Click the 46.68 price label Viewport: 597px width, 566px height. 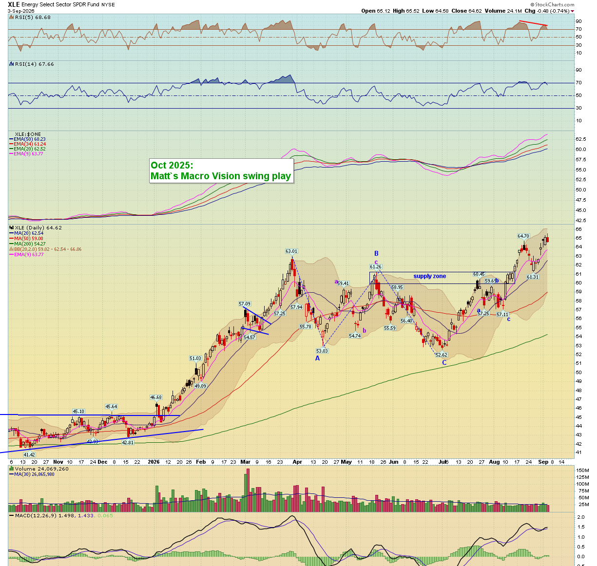[x=156, y=397]
